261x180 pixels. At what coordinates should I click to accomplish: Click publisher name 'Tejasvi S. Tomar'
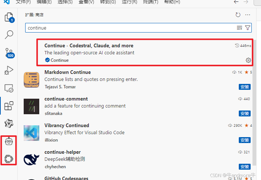click(x=60, y=87)
